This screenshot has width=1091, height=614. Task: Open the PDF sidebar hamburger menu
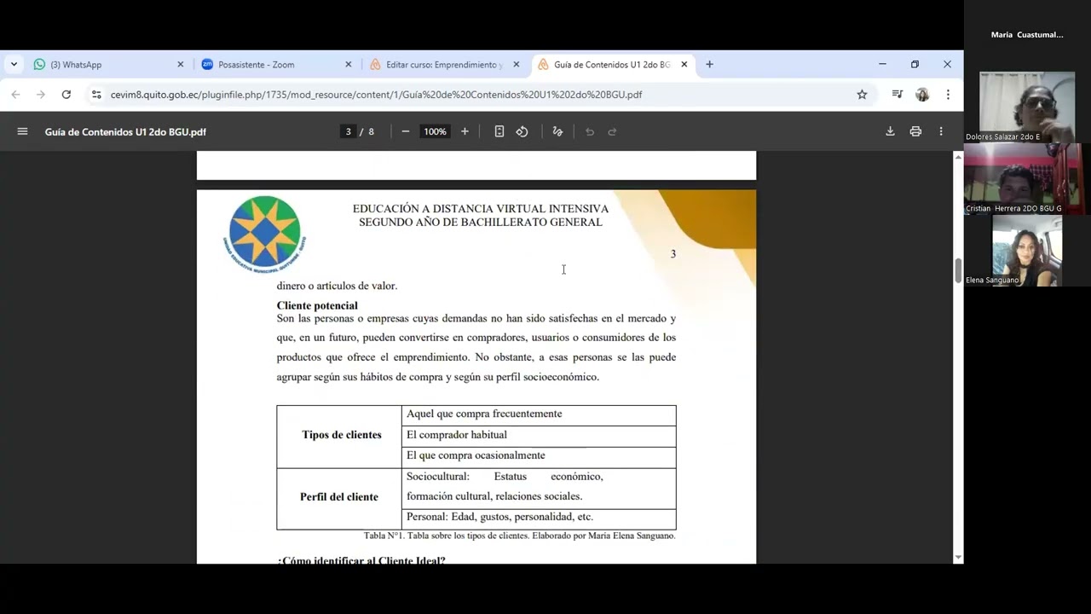coord(23,131)
